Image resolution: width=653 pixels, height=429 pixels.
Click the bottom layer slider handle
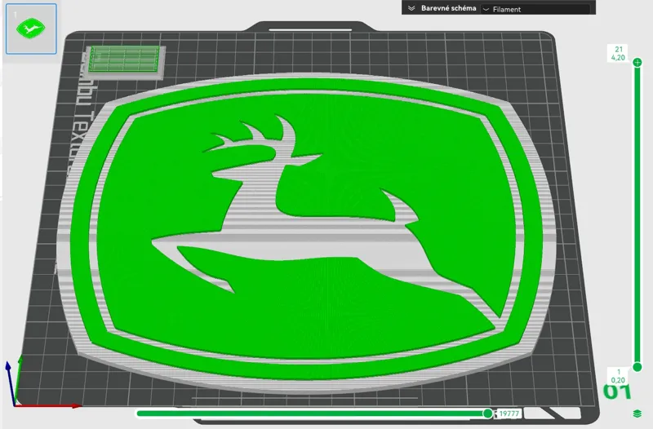[637, 366]
